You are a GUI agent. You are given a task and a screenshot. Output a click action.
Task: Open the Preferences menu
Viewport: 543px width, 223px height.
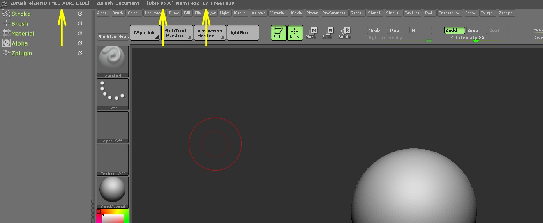point(334,13)
